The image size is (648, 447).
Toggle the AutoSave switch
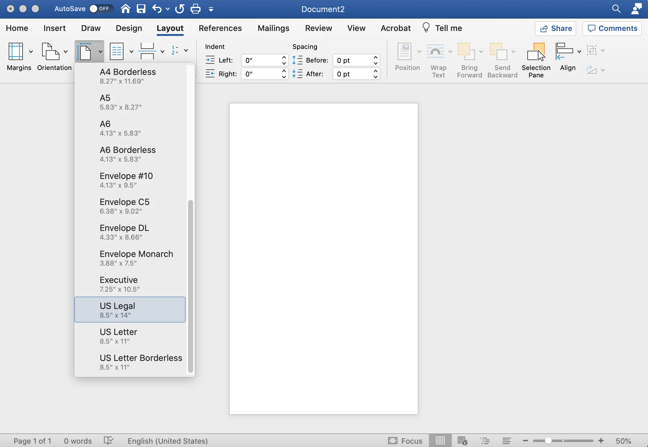(101, 9)
